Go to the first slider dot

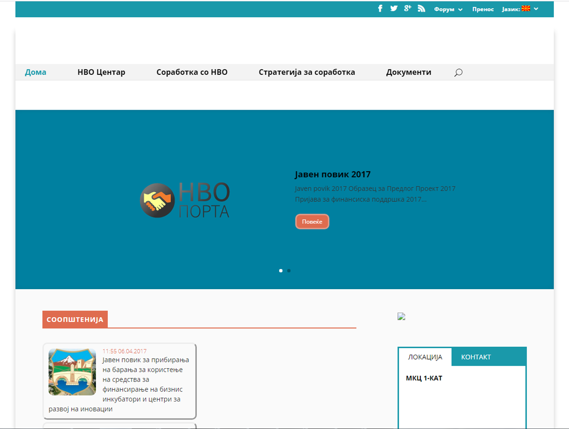click(x=281, y=271)
